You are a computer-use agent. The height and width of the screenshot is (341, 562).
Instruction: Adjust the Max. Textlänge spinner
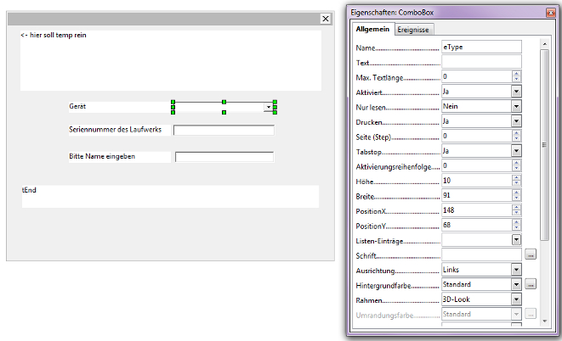coord(516,77)
